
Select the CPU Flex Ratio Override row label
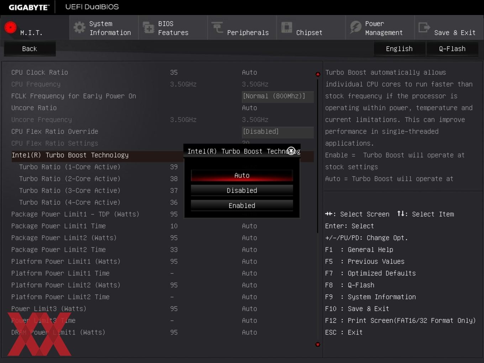click(x=54, y=131)
